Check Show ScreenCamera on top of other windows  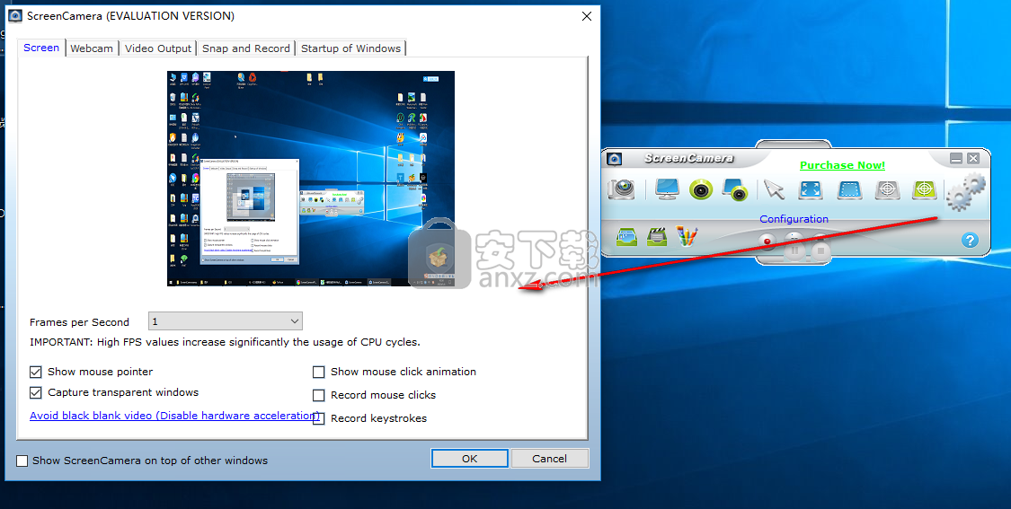click(22, 461)
